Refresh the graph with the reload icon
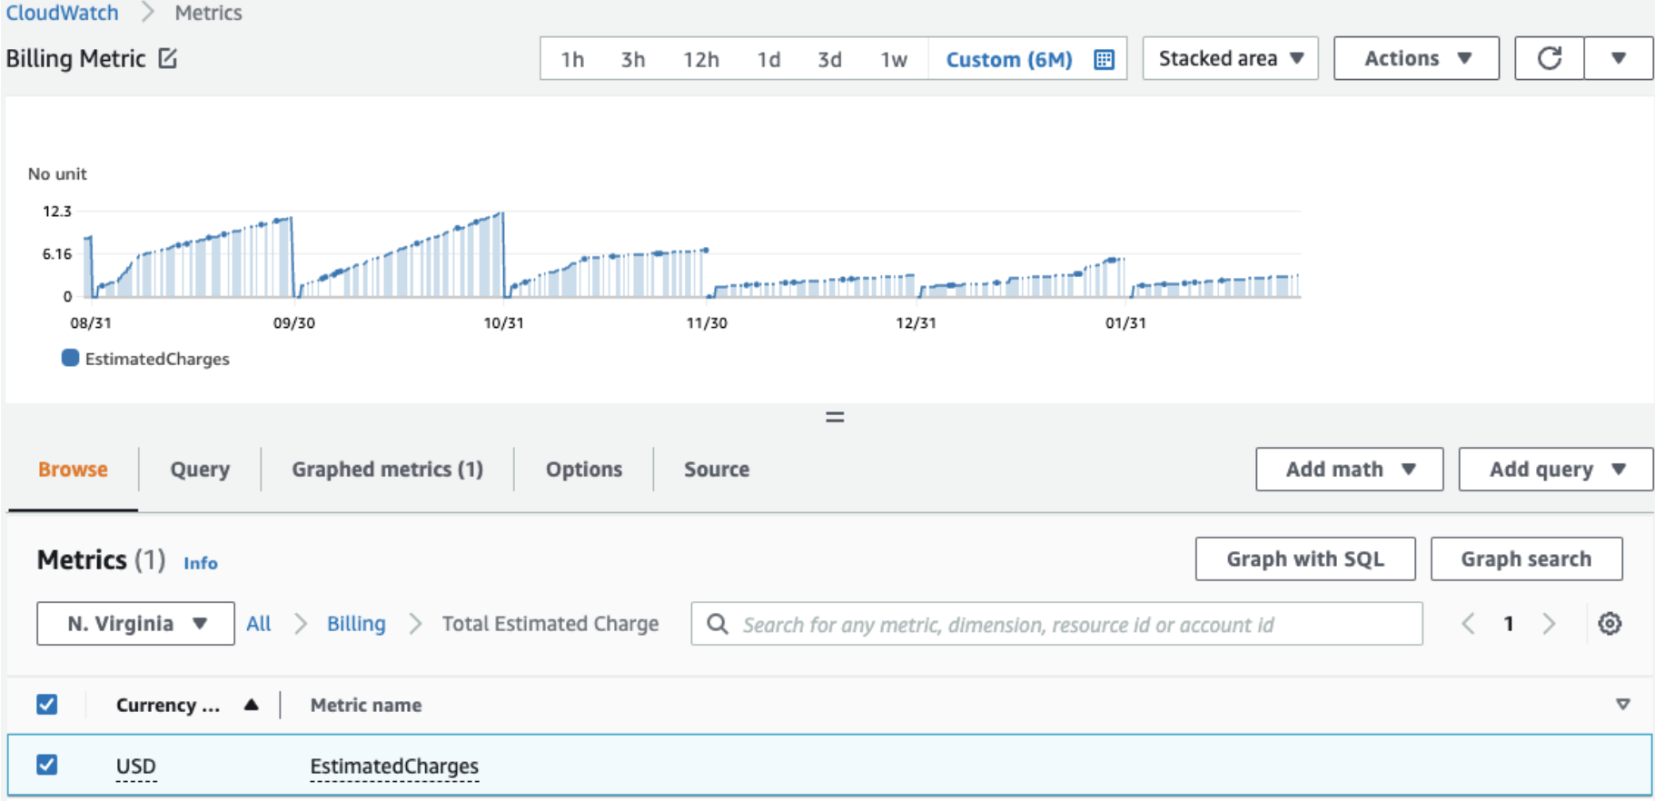The height and width of the screenshot is (801, 1655). point(1549,58)
